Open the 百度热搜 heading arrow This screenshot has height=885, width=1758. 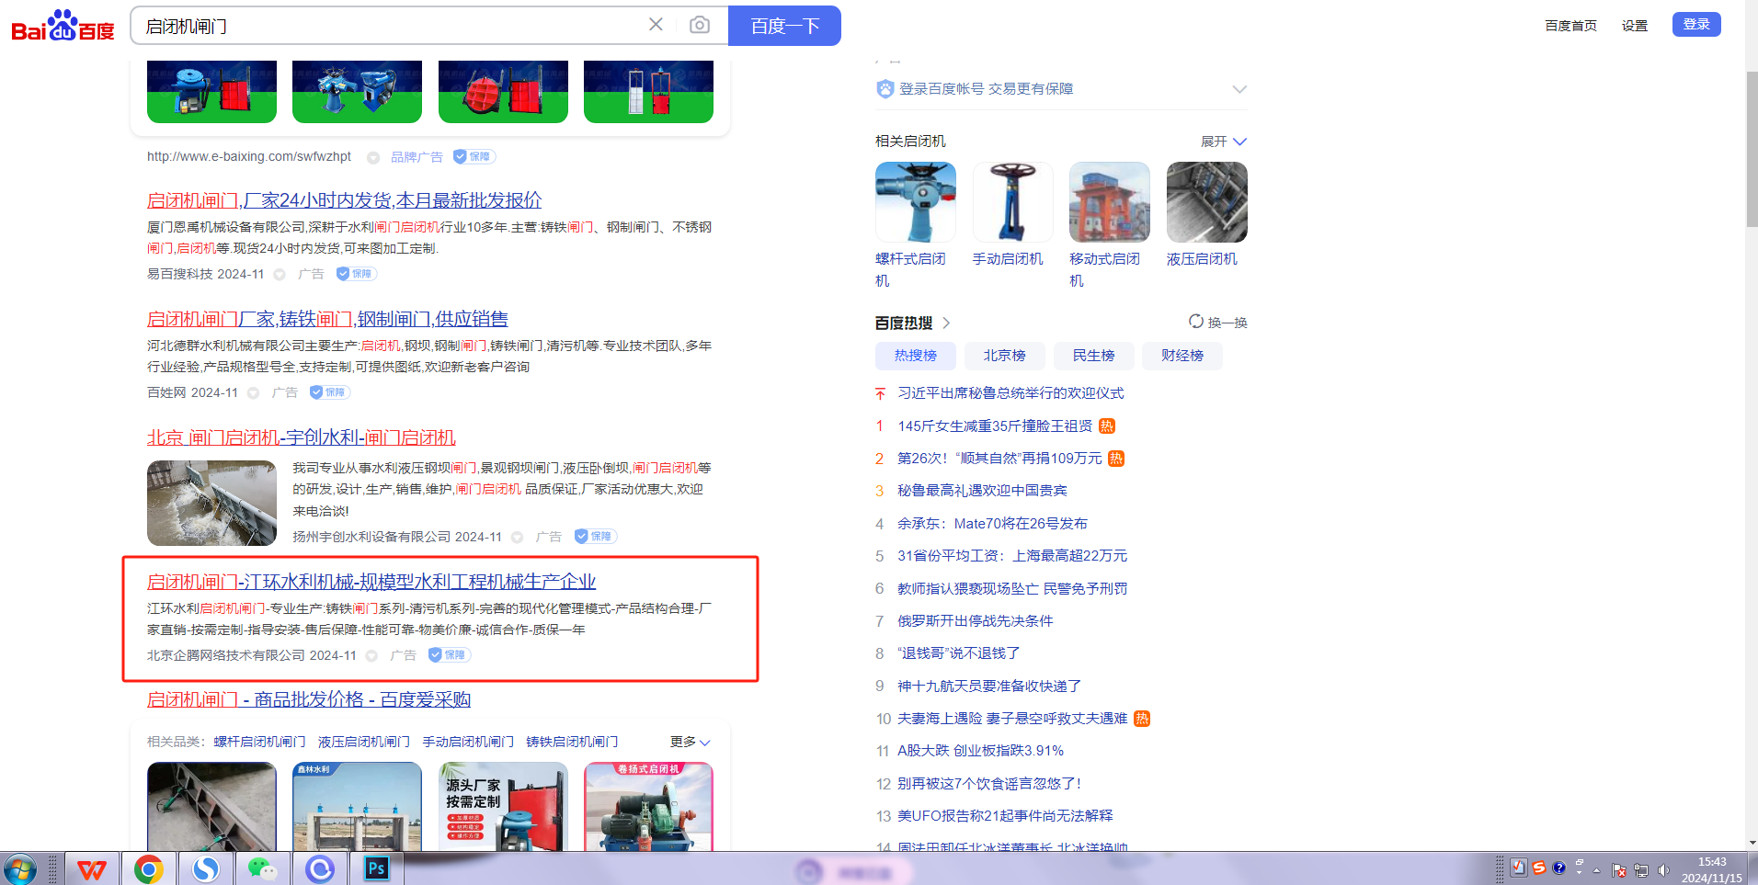click(x=946, y=323)
